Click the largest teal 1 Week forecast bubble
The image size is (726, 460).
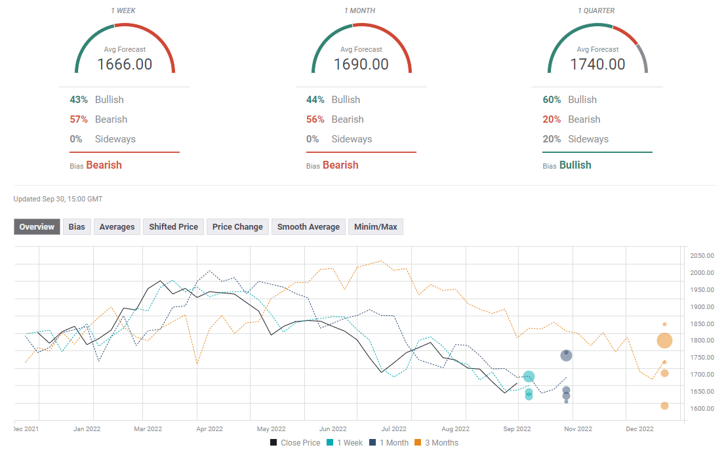tap(529, 377)
